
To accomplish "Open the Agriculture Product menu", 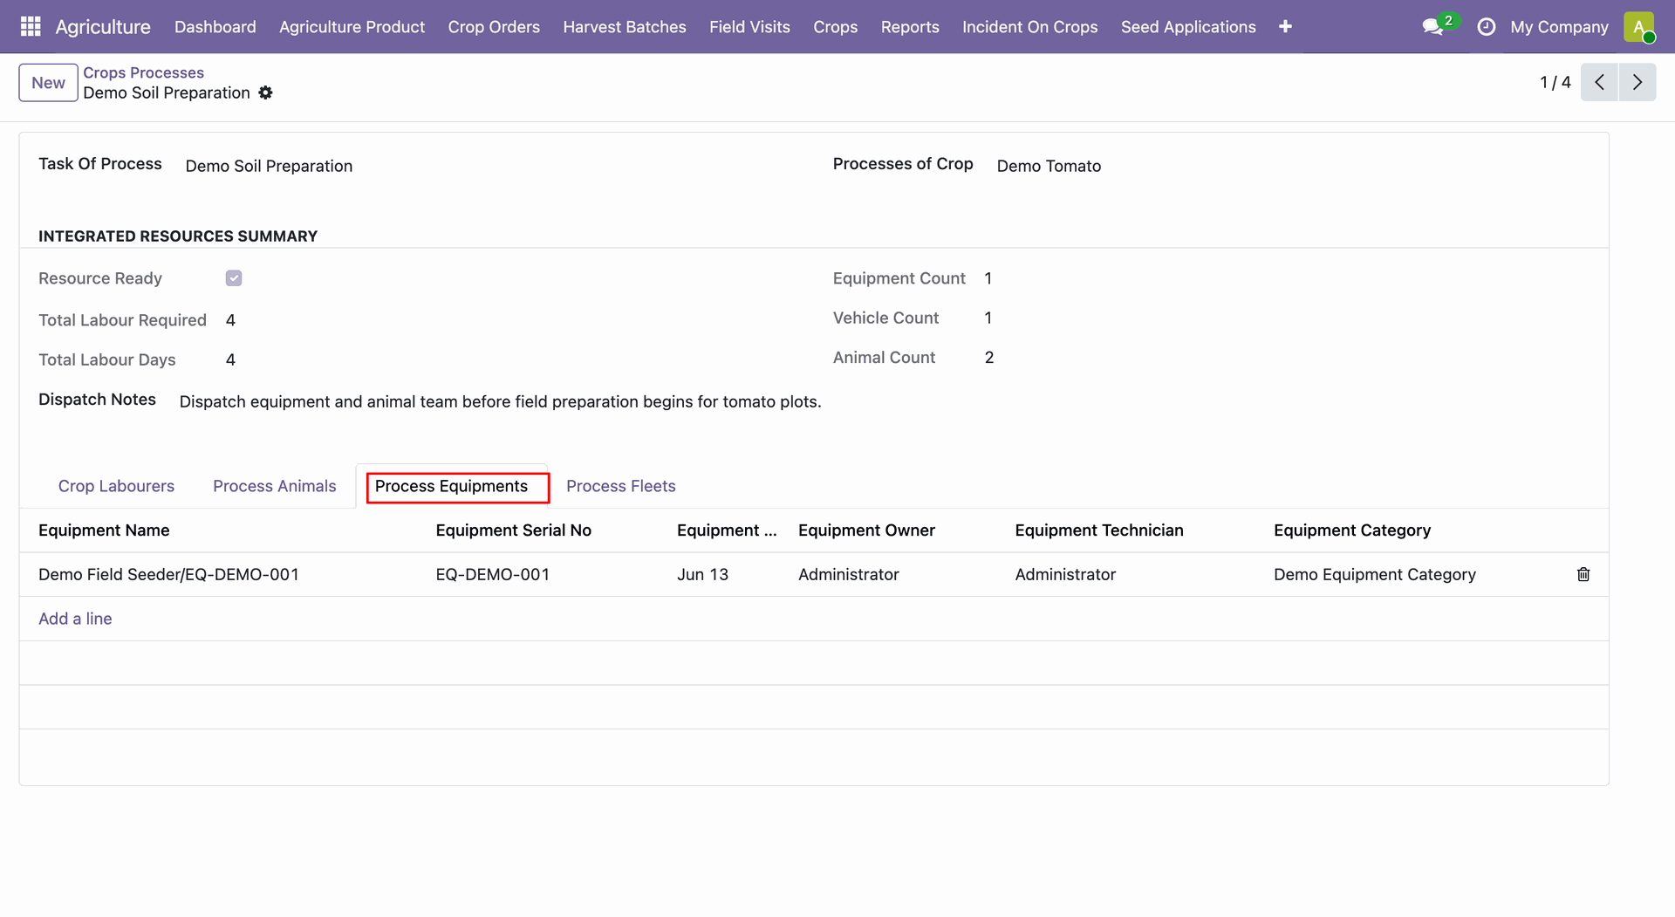I will (352, 27).
